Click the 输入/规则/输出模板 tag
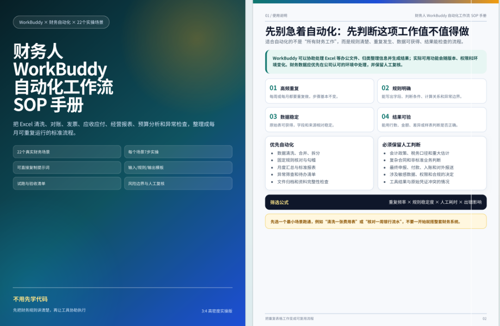Viewport: 500px width, 326px height. [x=178, y=168]
